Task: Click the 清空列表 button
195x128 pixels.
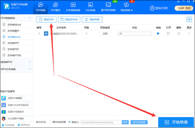Action: [x=92, y=20]
